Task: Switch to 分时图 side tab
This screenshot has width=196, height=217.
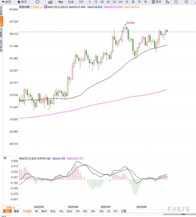Action: click(1, 11)
